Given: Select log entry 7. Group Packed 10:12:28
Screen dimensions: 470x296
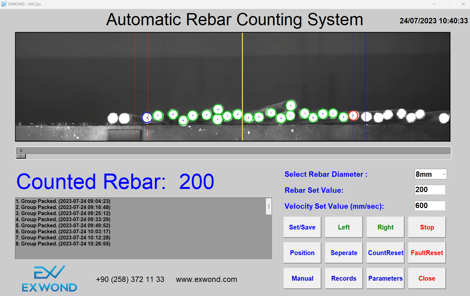Looking at the screenshot, I should (63, 238).
